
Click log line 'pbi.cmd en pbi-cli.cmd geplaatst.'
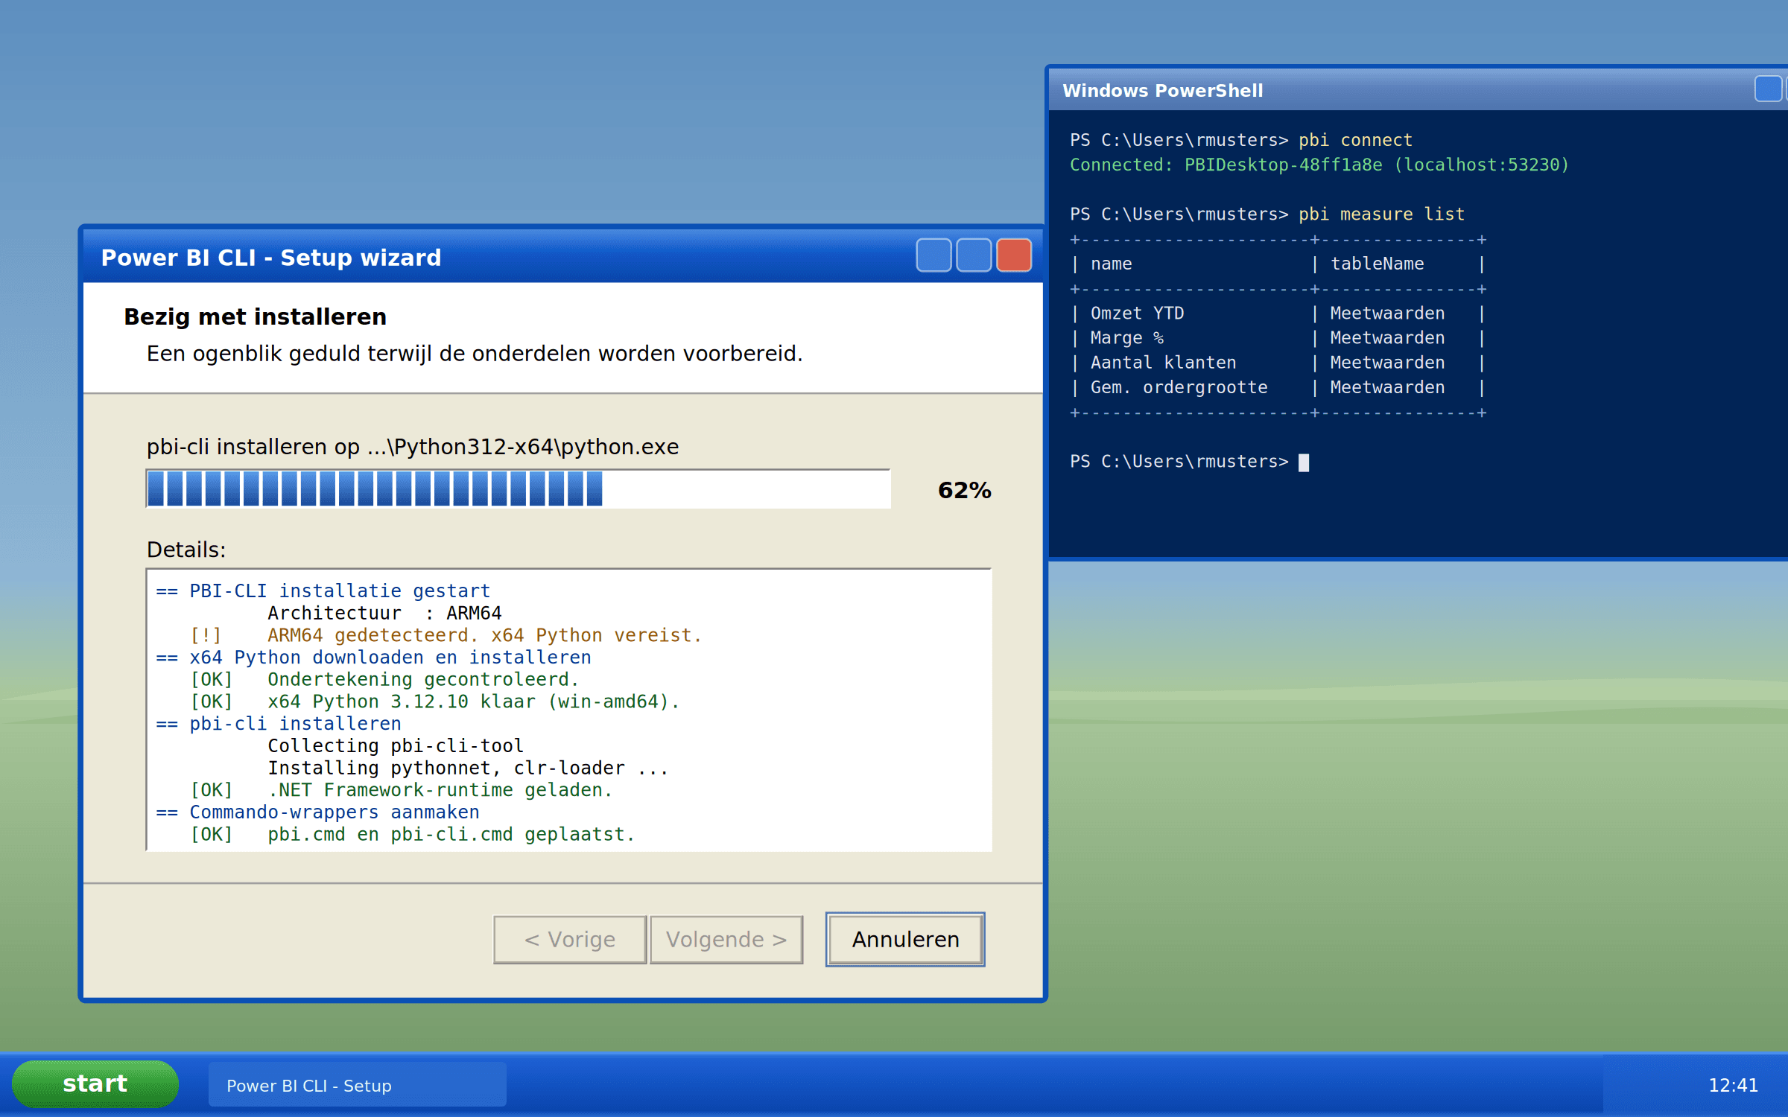[x=413, y=834]
